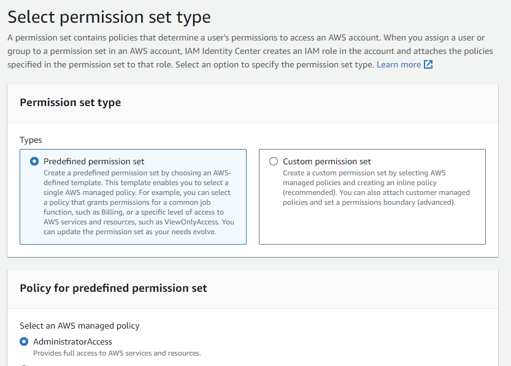Click the intro paragraph about permission sets

[245, 51]
